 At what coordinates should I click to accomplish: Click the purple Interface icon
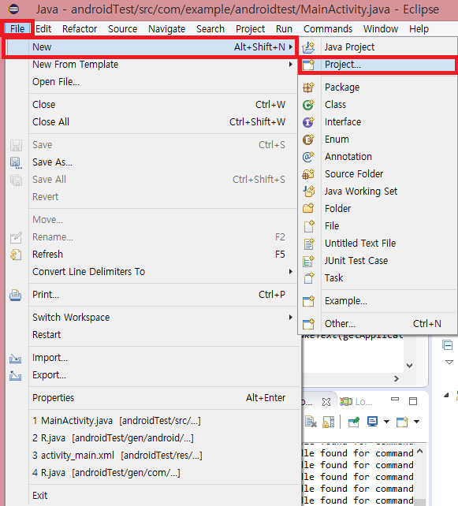pos(308,122)
